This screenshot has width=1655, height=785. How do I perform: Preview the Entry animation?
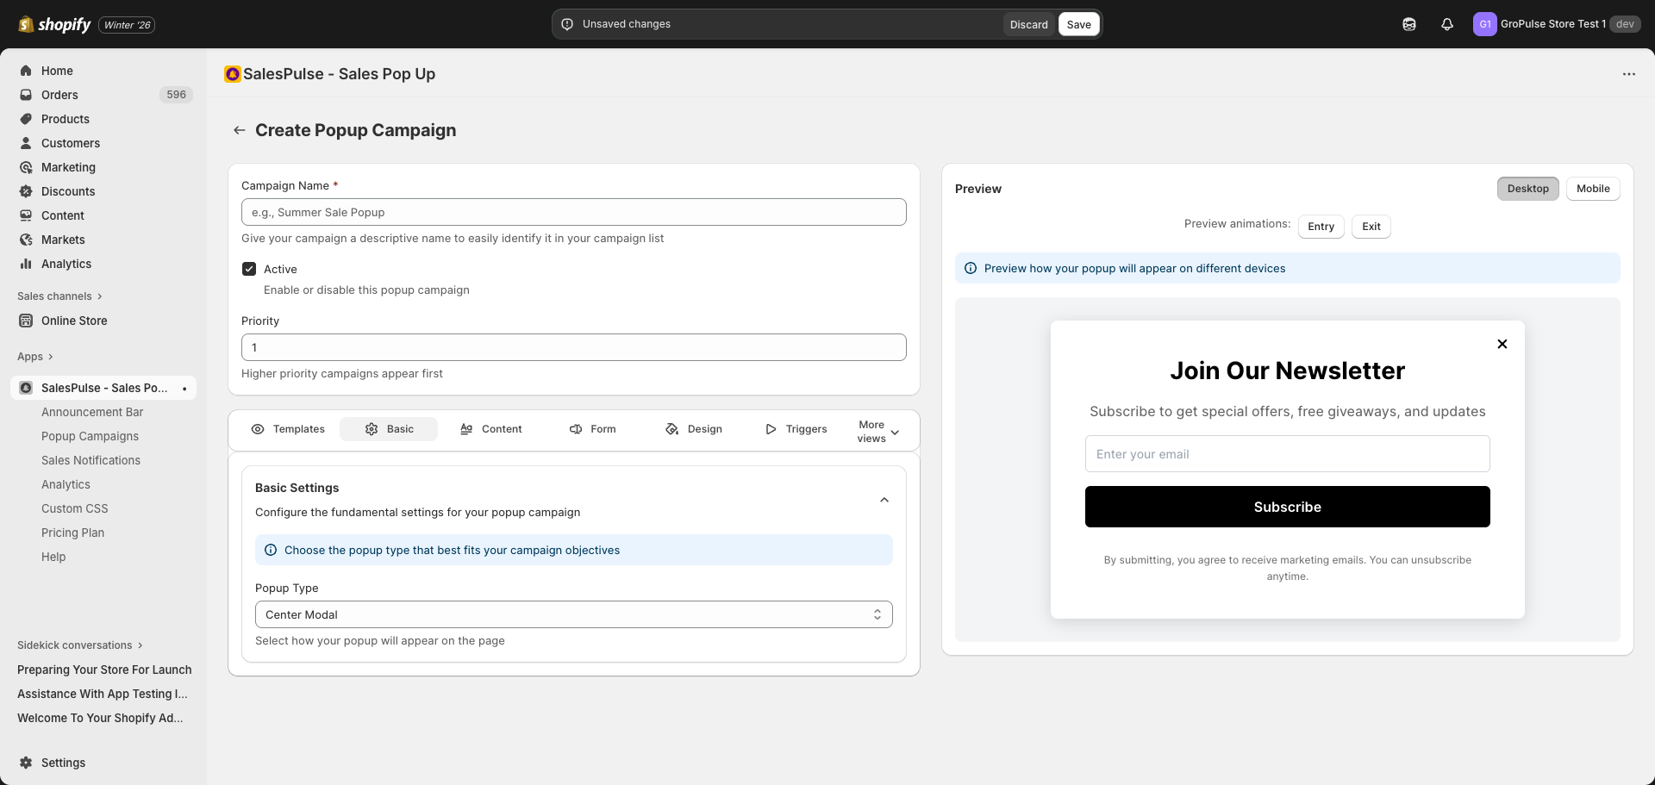(x=1321, y=227)
